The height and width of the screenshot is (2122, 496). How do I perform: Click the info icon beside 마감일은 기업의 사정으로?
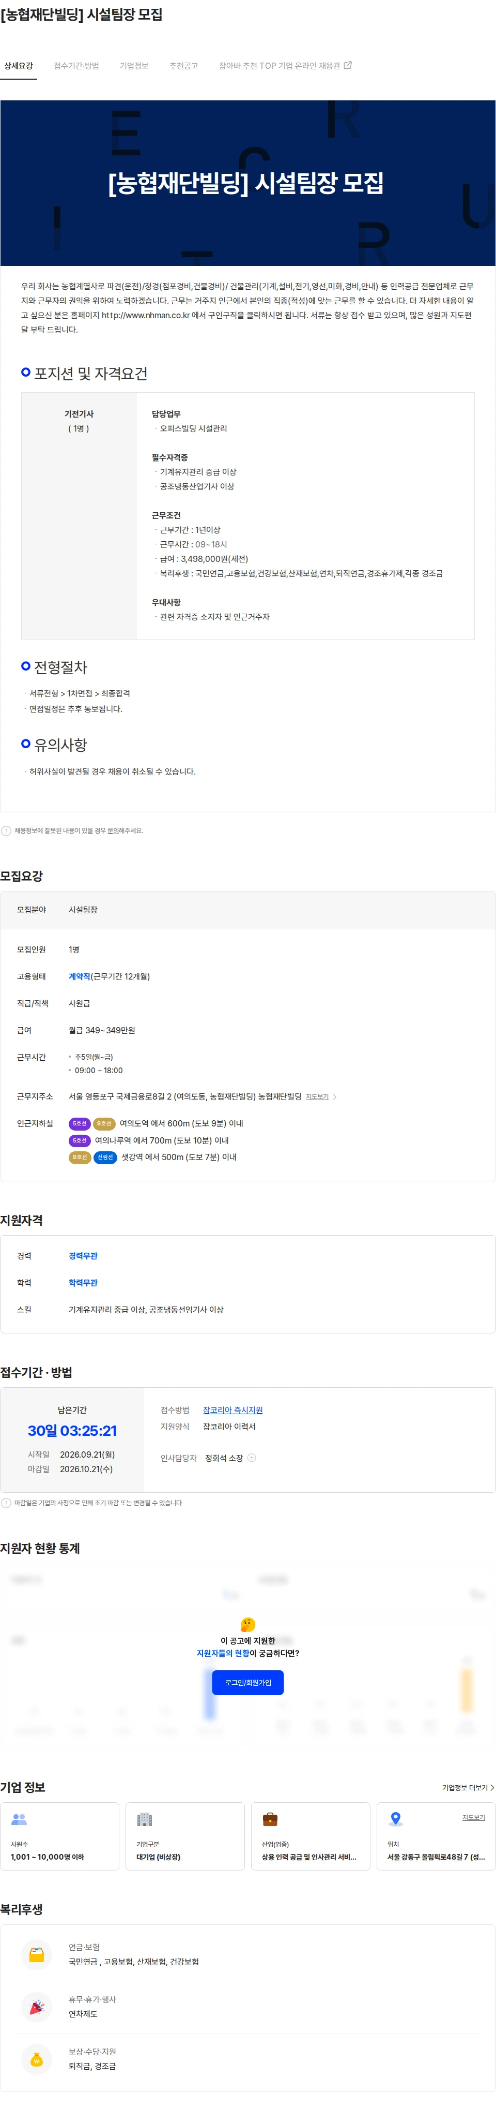pos(6,1503)
